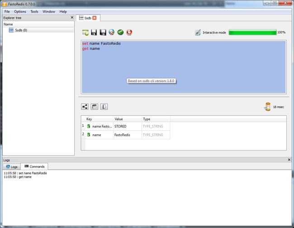Click the 18 msec timing label
294x228 pixels.
click(x=279, y=107)
